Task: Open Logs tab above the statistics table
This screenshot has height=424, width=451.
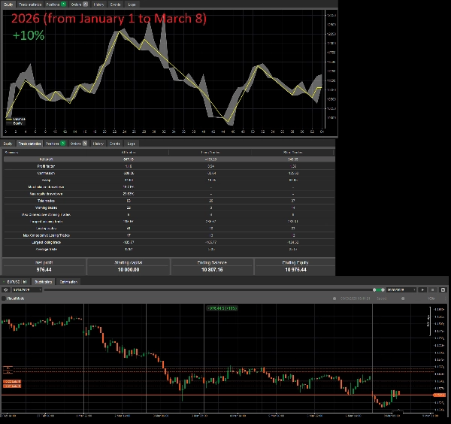Action: click(x=131, y=144)
